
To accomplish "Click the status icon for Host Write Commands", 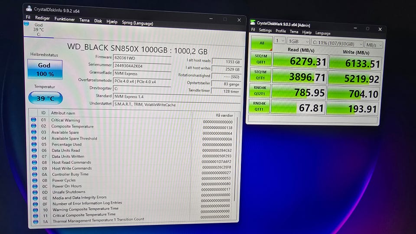I will [35, 168].
